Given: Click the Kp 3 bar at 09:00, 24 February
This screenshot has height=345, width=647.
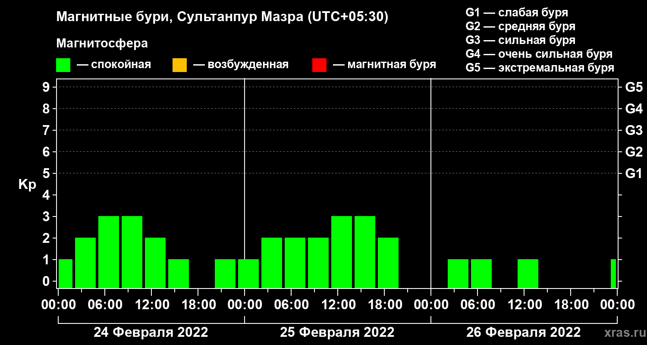Looking at the screenshot, I should 132,252.
